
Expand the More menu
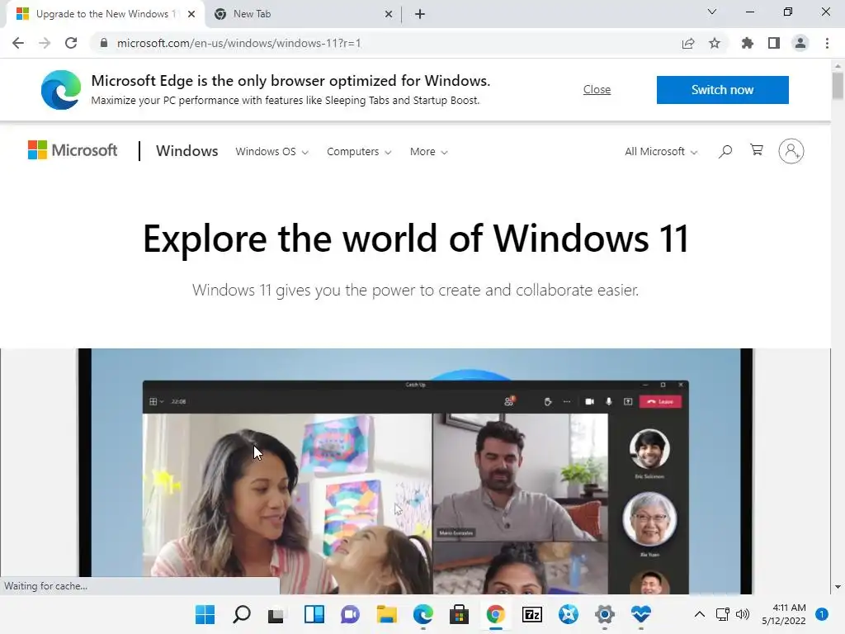click(428, 152)
